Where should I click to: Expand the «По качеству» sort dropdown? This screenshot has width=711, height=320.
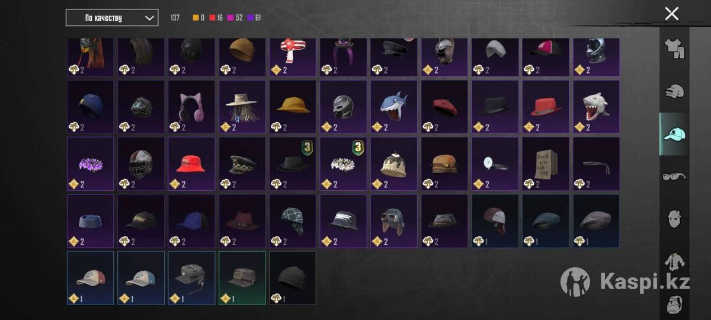tap(112, 18)
